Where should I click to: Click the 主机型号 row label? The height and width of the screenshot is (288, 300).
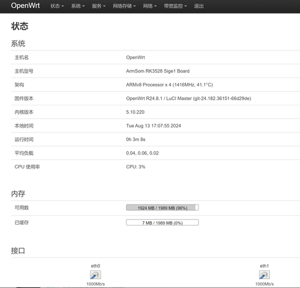point(24,71)
